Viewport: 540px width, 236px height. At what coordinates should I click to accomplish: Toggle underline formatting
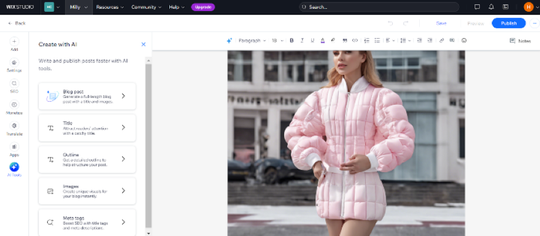pos(312,40)
